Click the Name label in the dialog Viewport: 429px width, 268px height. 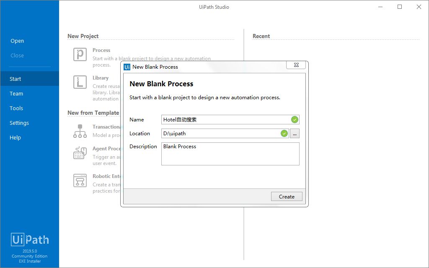137,120
